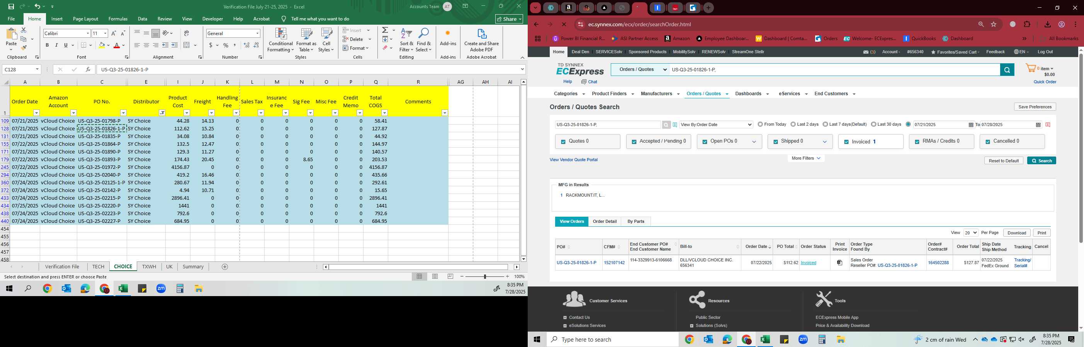Open Conditional Formatting in Styles group
1084x347 pixels.
coord(281,40)
